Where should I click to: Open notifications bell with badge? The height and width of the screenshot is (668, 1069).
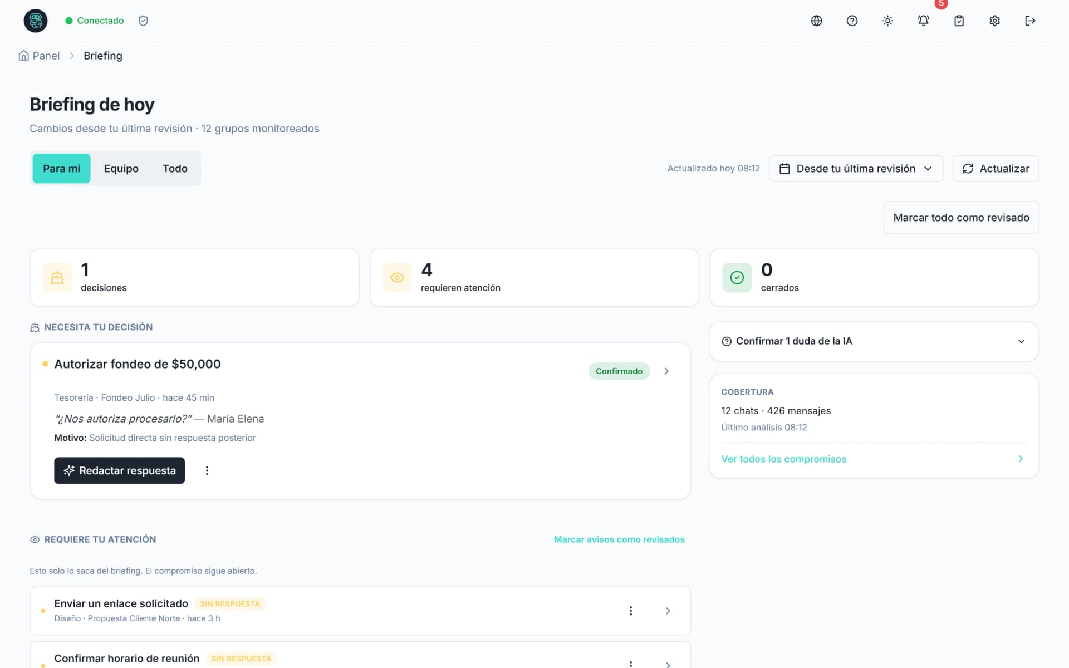point(923,21)
